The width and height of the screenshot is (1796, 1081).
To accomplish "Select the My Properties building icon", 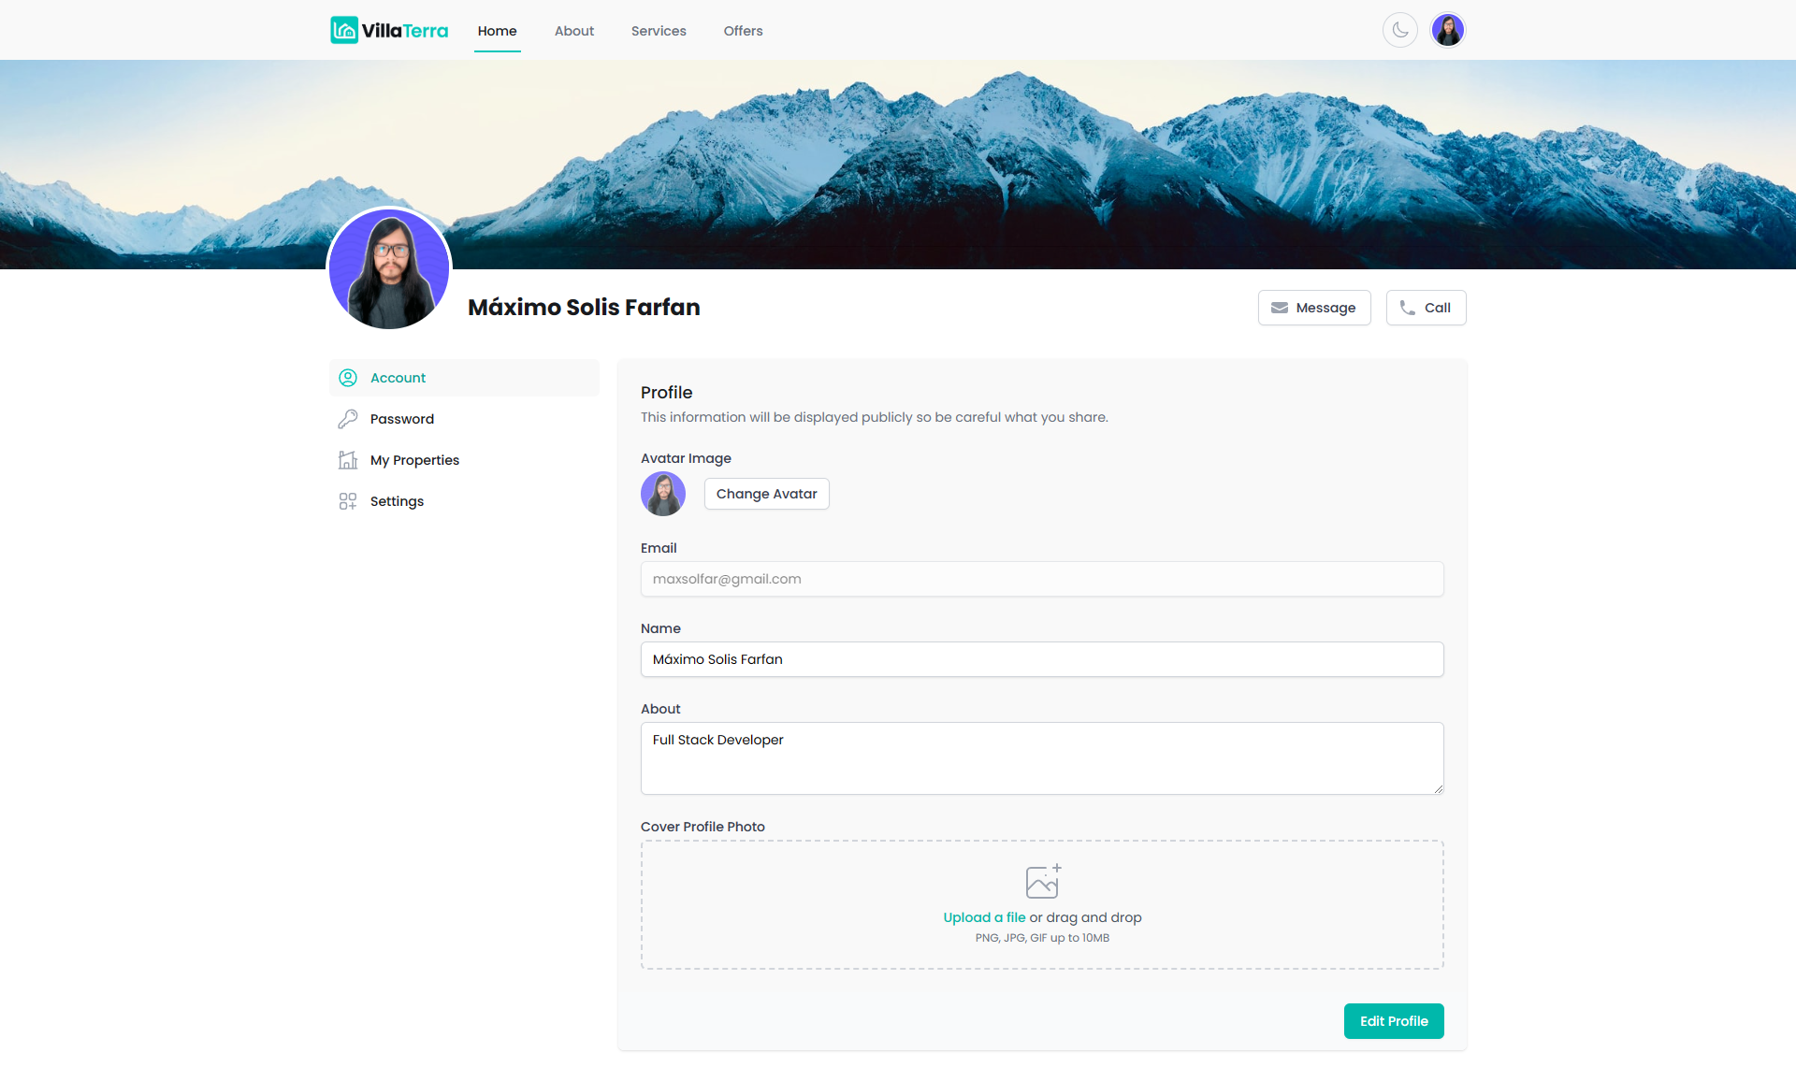I will pyautogui.click(x=347, y=459).
